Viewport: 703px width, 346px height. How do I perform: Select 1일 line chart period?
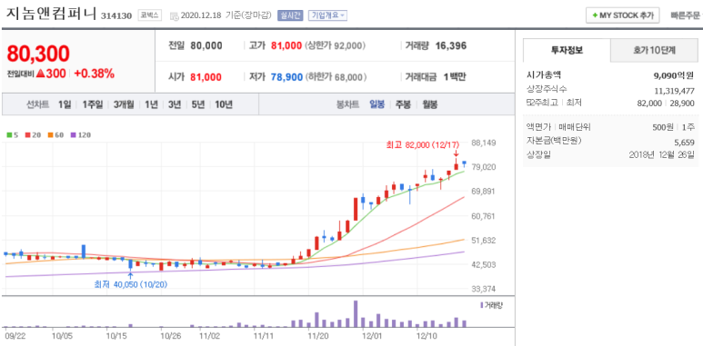64,104
